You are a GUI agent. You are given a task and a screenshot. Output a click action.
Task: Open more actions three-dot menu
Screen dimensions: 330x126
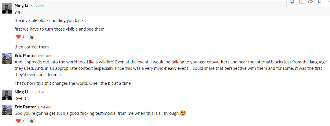tap(329, 2)
